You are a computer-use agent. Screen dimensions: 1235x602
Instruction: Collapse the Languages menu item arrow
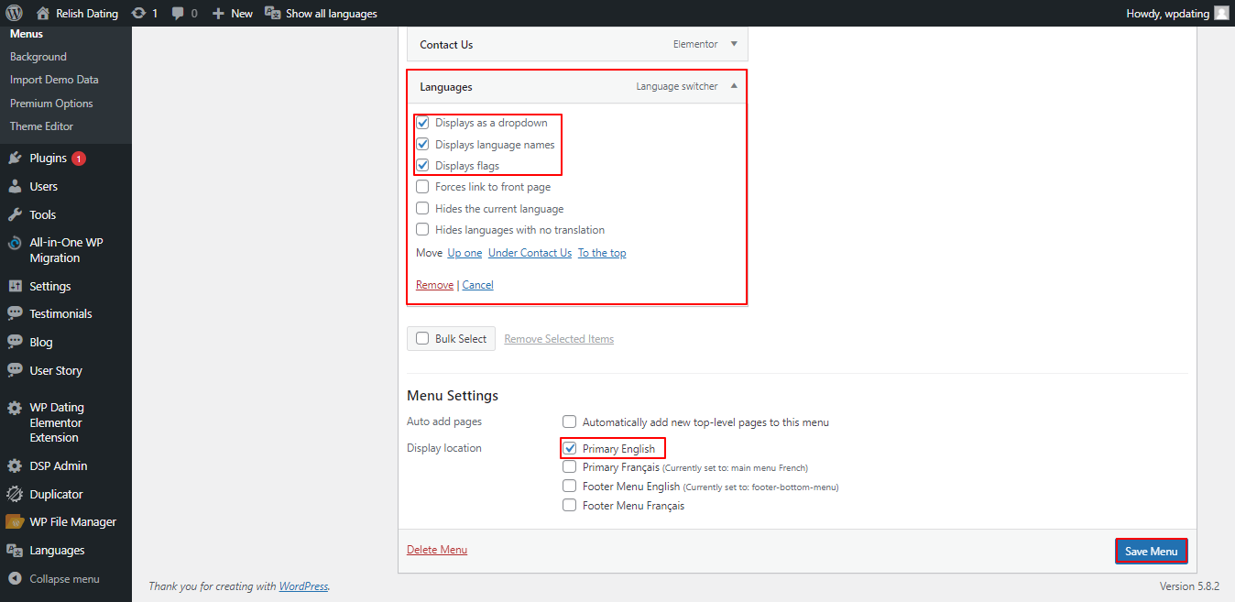pos(734,86)
